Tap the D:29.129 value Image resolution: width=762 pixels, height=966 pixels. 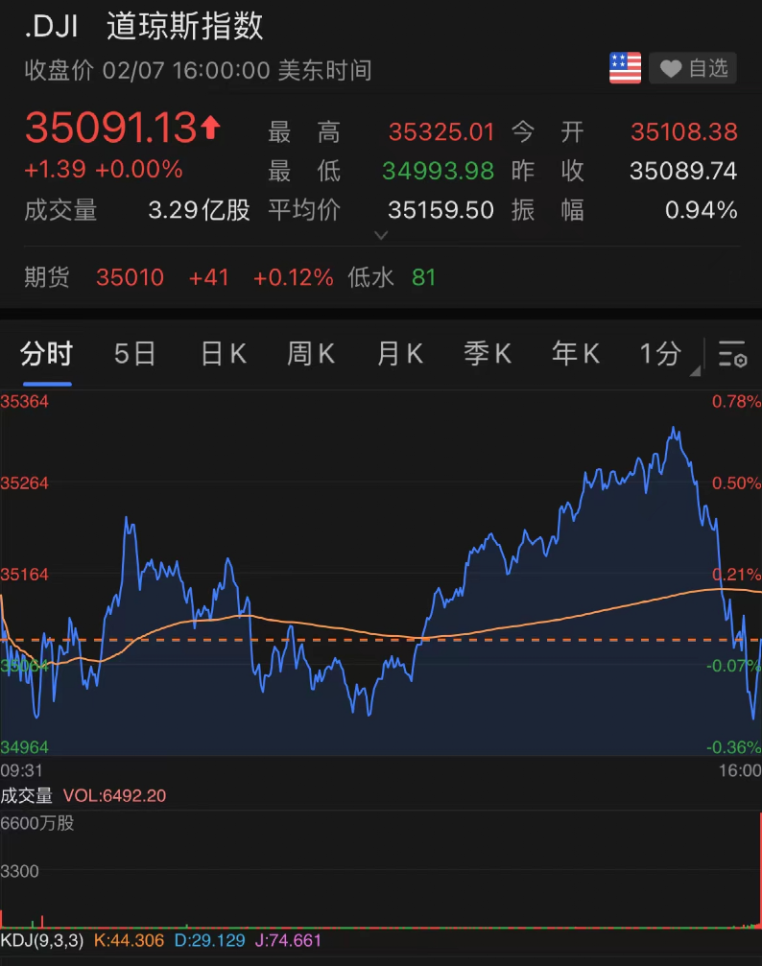209,941
